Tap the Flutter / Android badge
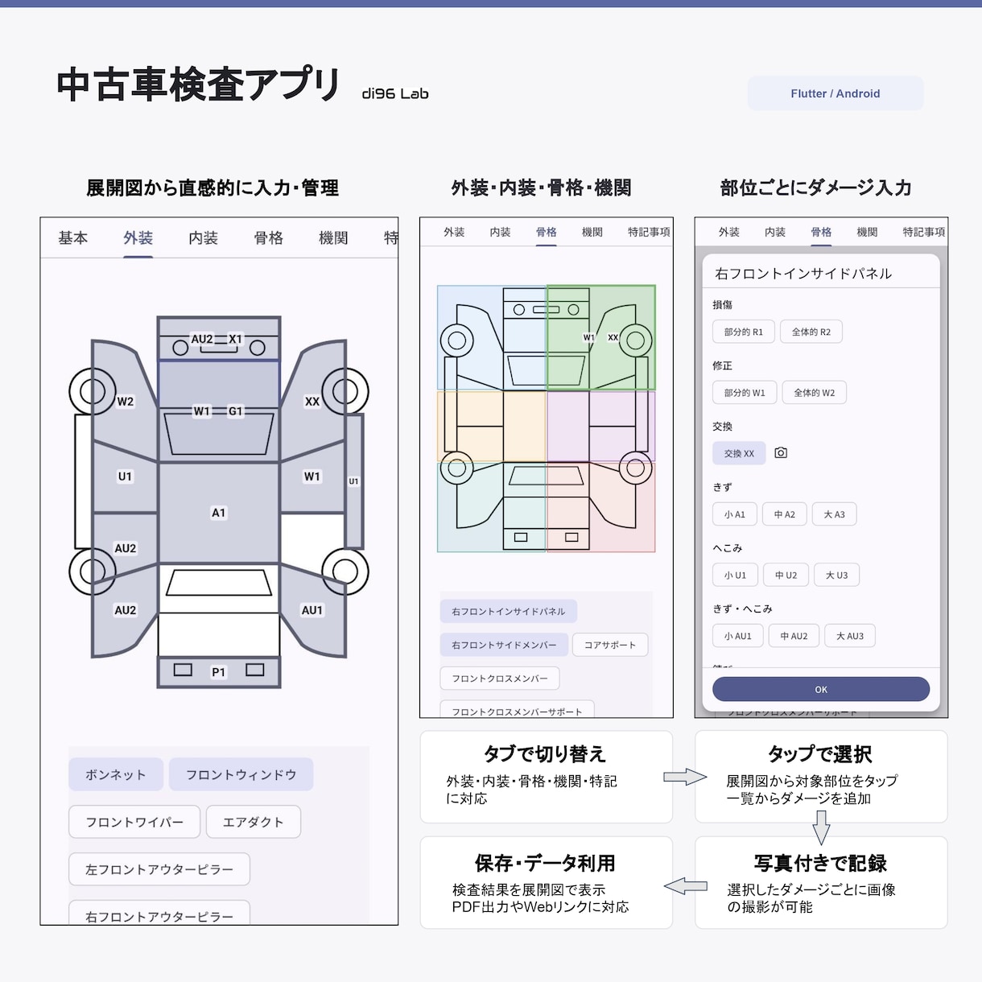Screen dimensions: 982x982 pyautogui.click(x=836, y=93)
